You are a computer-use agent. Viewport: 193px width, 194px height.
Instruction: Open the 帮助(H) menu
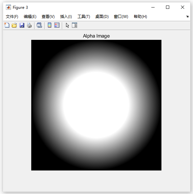[x=140, y=16]
